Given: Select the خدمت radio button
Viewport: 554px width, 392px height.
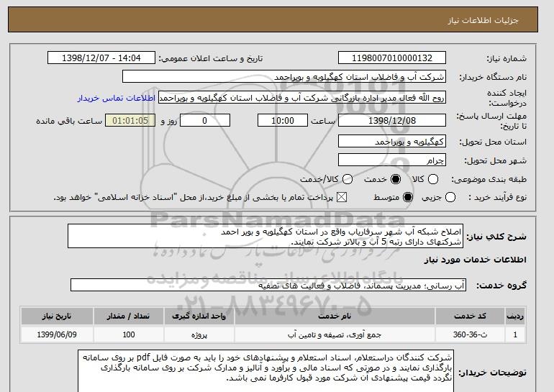Looking at the screenshot, I should 396,179.
